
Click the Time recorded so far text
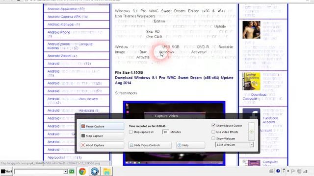point(147,126)
